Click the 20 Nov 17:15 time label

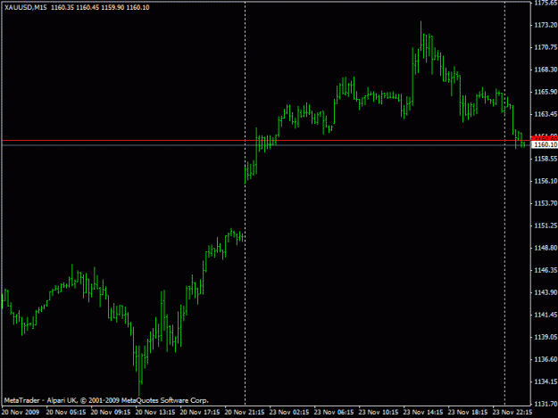click(200, 413)
